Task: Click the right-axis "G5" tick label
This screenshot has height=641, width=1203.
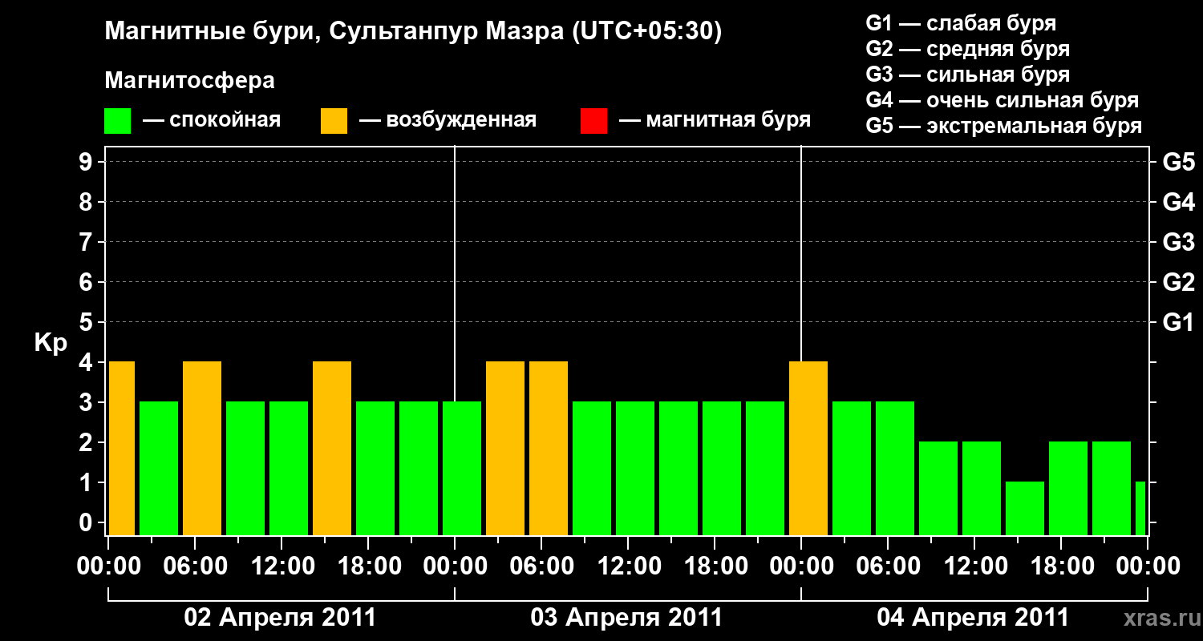Action: pos(1178,162)
